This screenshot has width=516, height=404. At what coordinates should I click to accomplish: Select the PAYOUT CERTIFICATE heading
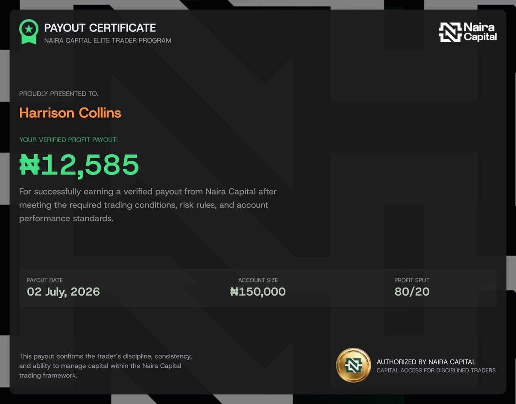100,28
